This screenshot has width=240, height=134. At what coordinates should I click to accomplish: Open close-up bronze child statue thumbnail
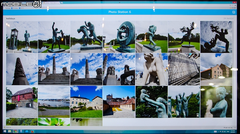pyautogui.click(x=216, y=102)
